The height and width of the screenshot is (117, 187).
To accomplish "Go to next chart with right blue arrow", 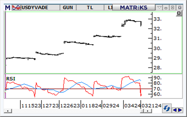I will [x=180, y=110].
